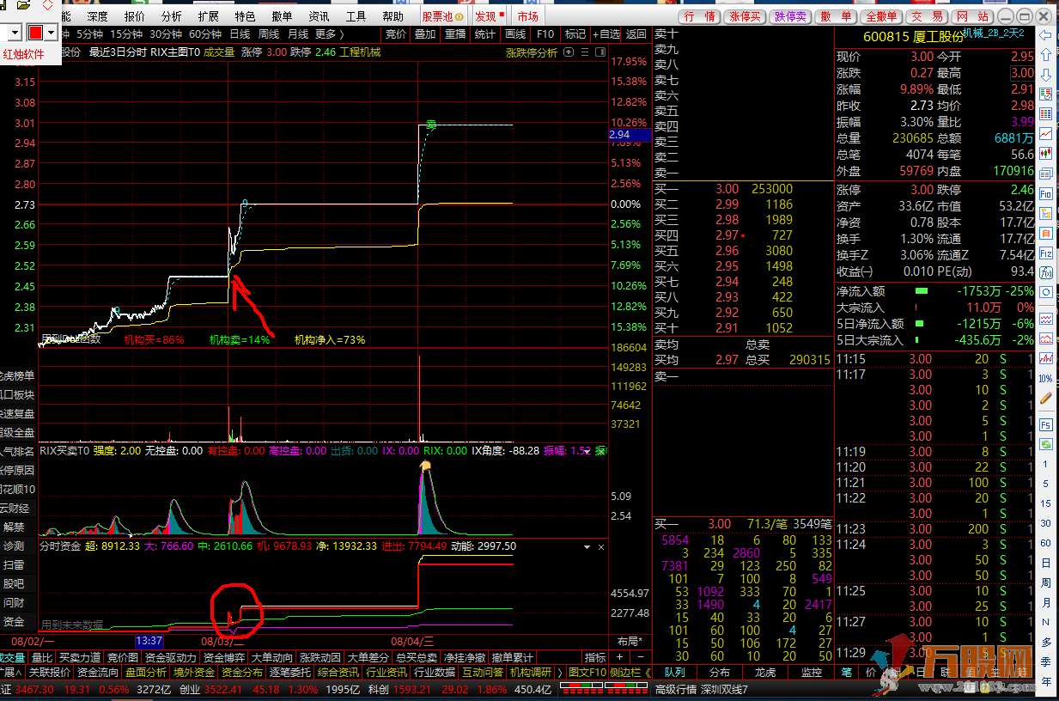Click the function f(x) formula icon
This screenshot has width=1059, height=701.
1045,272
